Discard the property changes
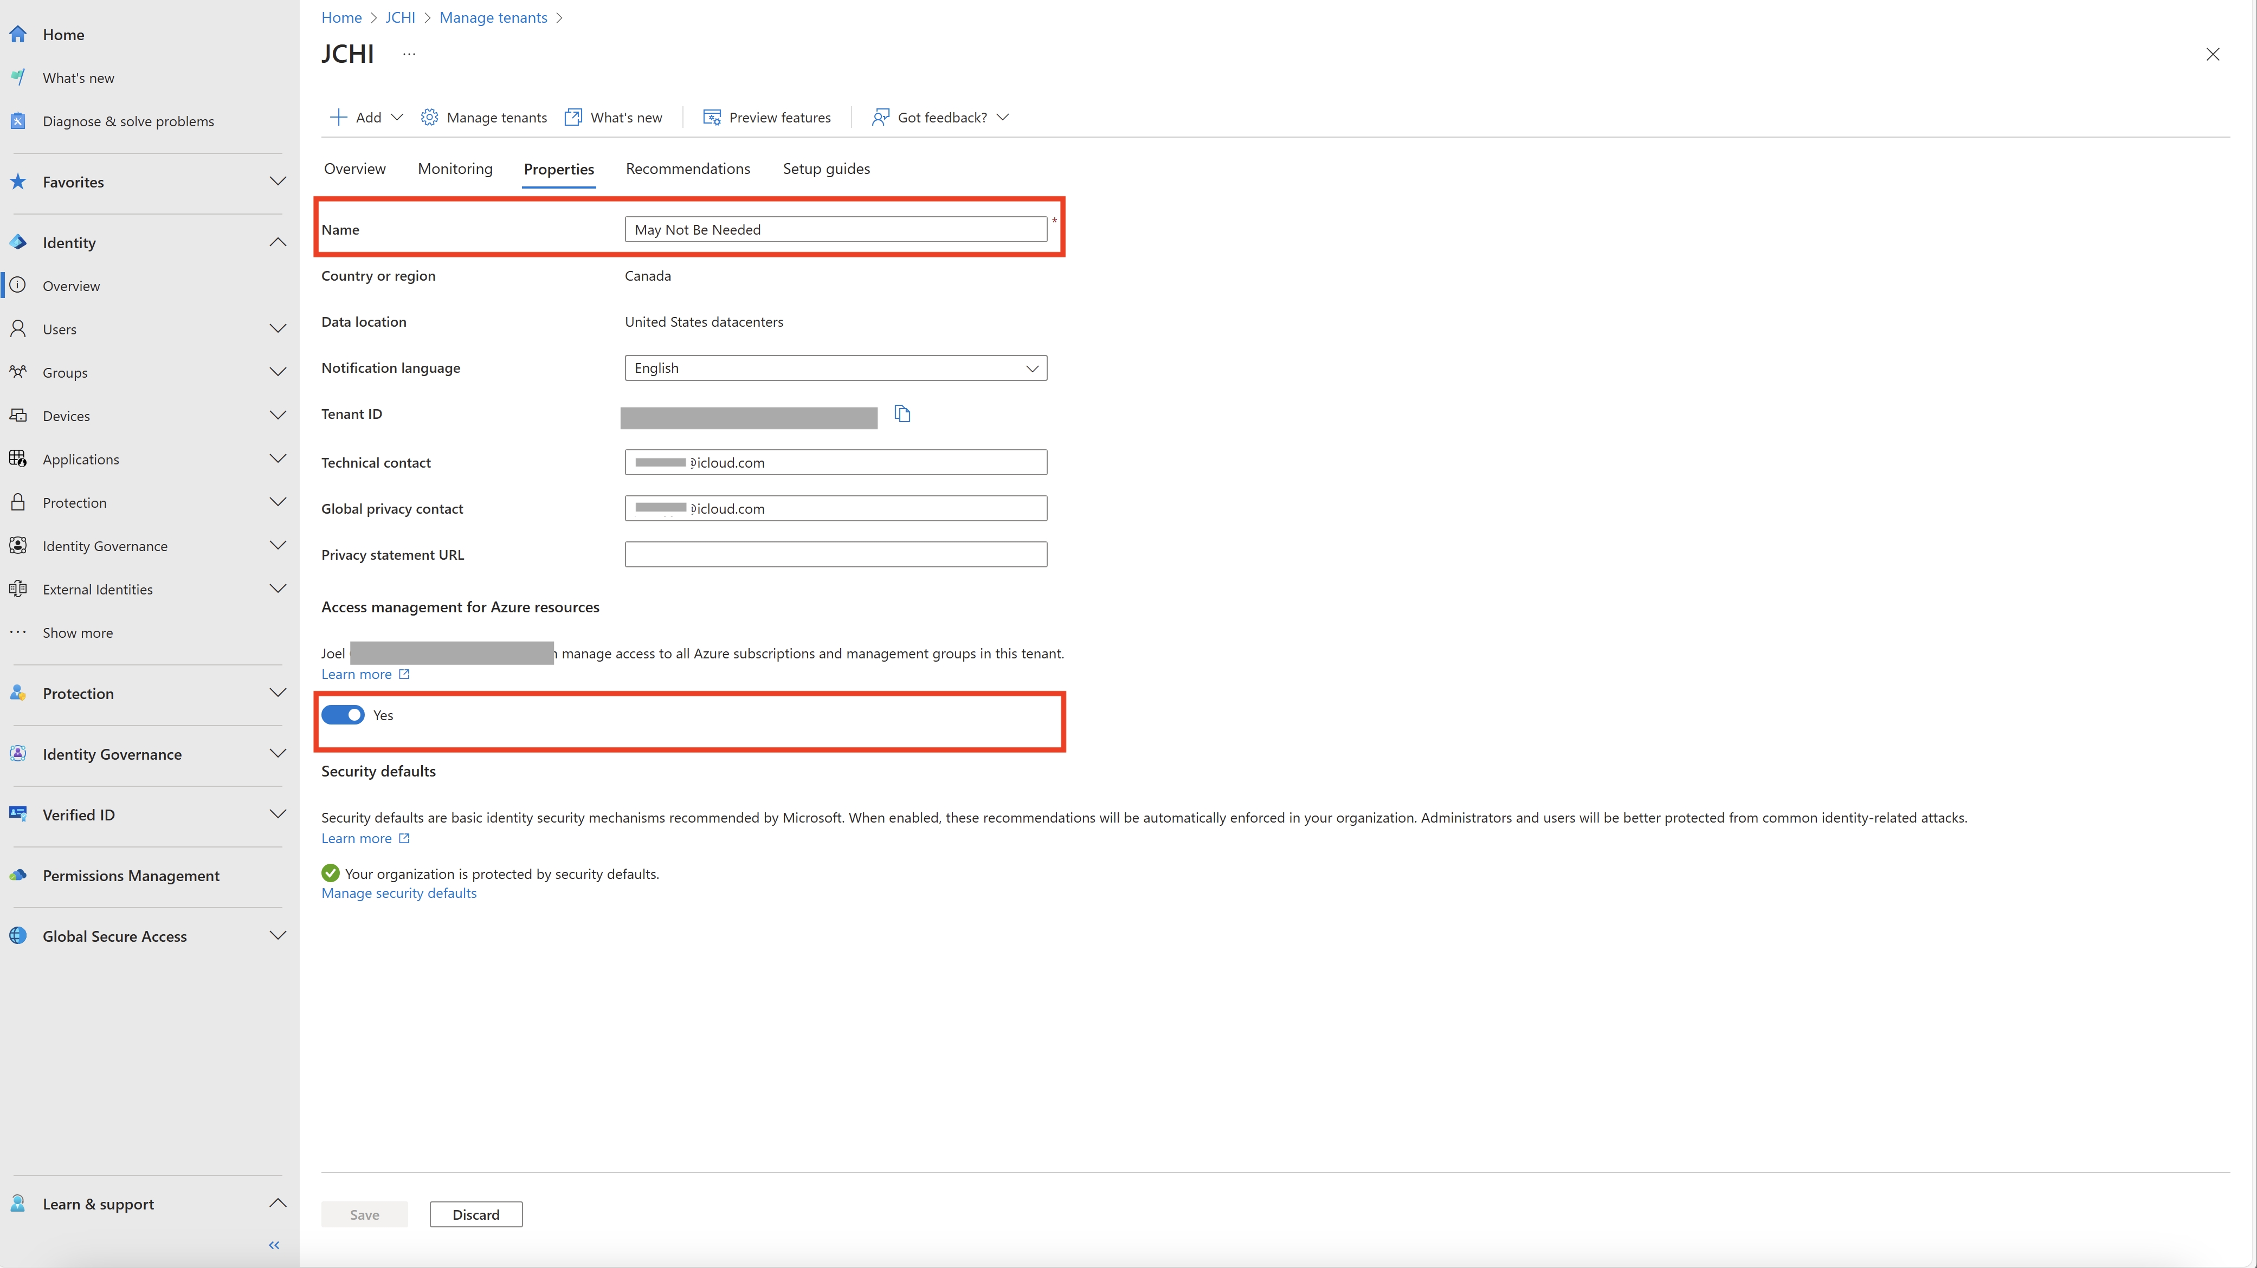Image resolution: width=2257 pixels, height=1268 pixels. [x=475, y=1214]
